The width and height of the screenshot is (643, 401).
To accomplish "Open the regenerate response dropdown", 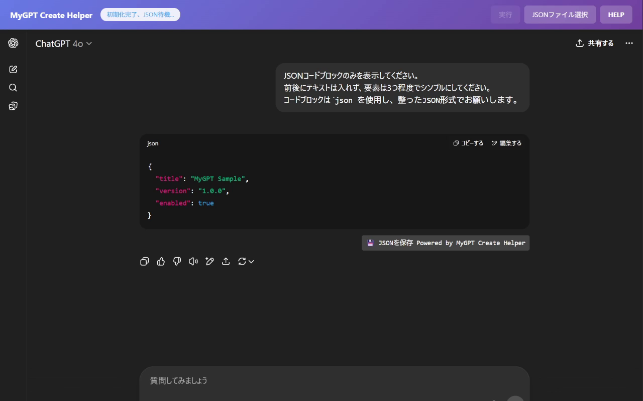I will [246, 261].
